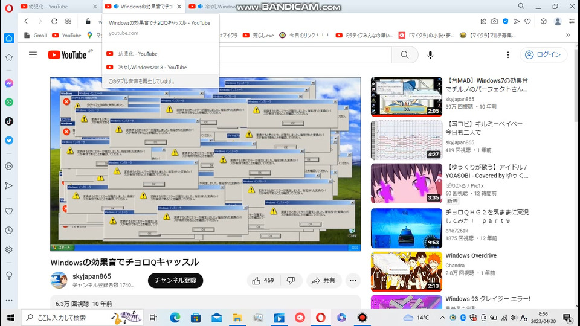Open the bookmarks star in sidebar
This screenshot has height=326, width=580.
click(9, 57)
